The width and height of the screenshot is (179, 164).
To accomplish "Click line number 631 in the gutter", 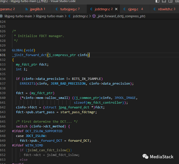I will click(3, 55).
